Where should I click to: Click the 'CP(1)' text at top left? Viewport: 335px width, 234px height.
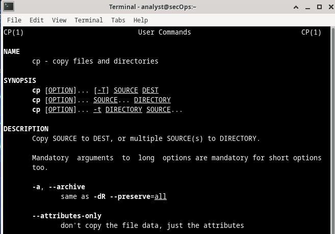pyautogui.click(x=13, y=32)
